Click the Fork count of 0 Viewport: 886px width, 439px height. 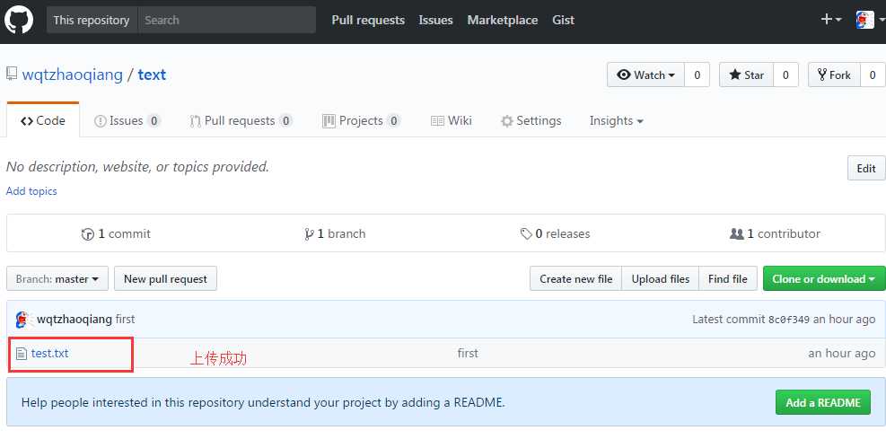pyautogui.click(x=873, y=75)
